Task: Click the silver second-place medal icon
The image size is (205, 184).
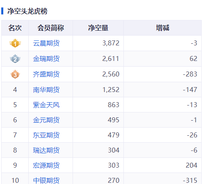Action: [x=15, y=59]
